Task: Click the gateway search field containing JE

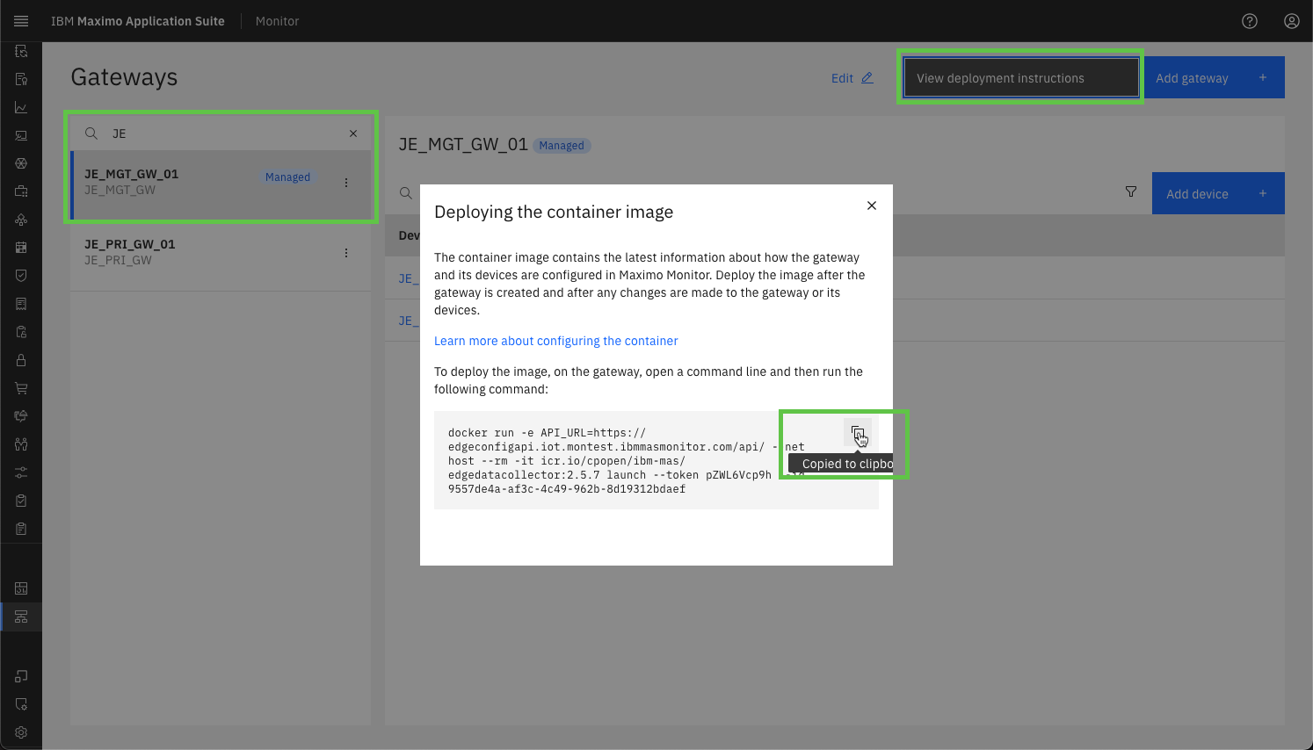Action: coord(220,133)
